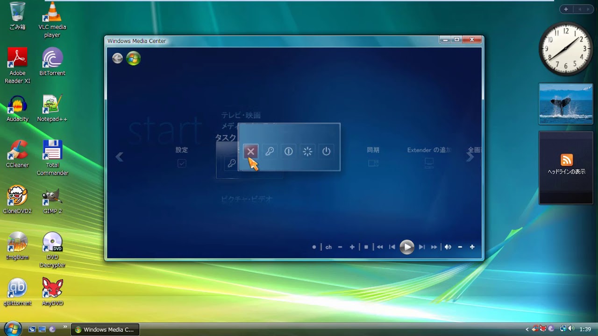The width and height of the screenshot is (598, 336).
Task: Click the sleep spinner icon in popup
Action: pos(307,151)
